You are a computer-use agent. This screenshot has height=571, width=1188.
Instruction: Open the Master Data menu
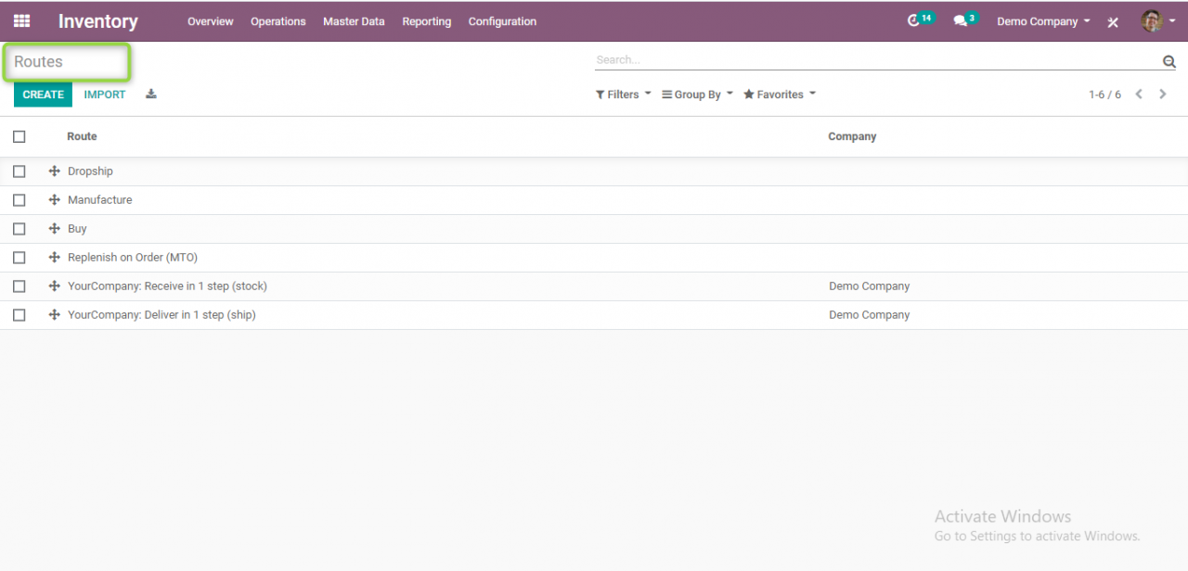[x=354, y=21]
